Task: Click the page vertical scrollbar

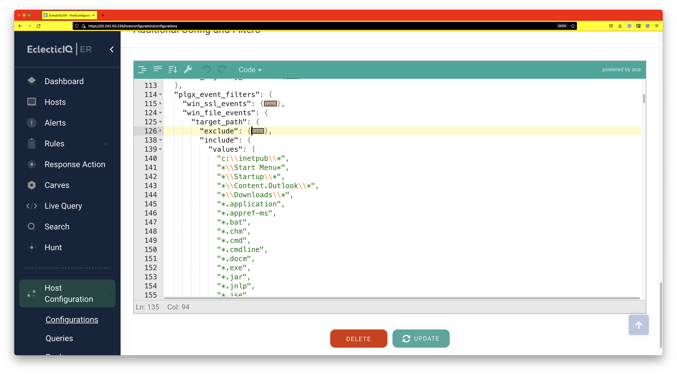Action: coord(661,315)
